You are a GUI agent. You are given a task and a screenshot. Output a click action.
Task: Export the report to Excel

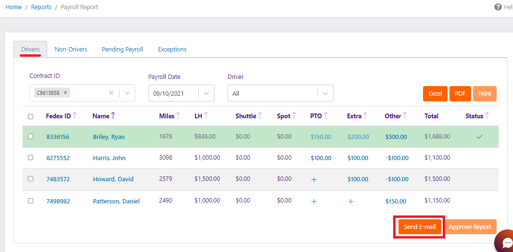click(435, 94)
